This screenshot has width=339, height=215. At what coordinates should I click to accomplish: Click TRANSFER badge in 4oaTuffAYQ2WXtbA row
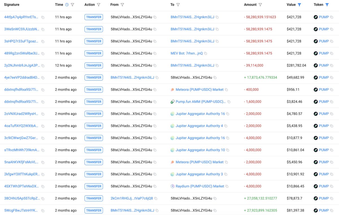(x=94, y=126)
